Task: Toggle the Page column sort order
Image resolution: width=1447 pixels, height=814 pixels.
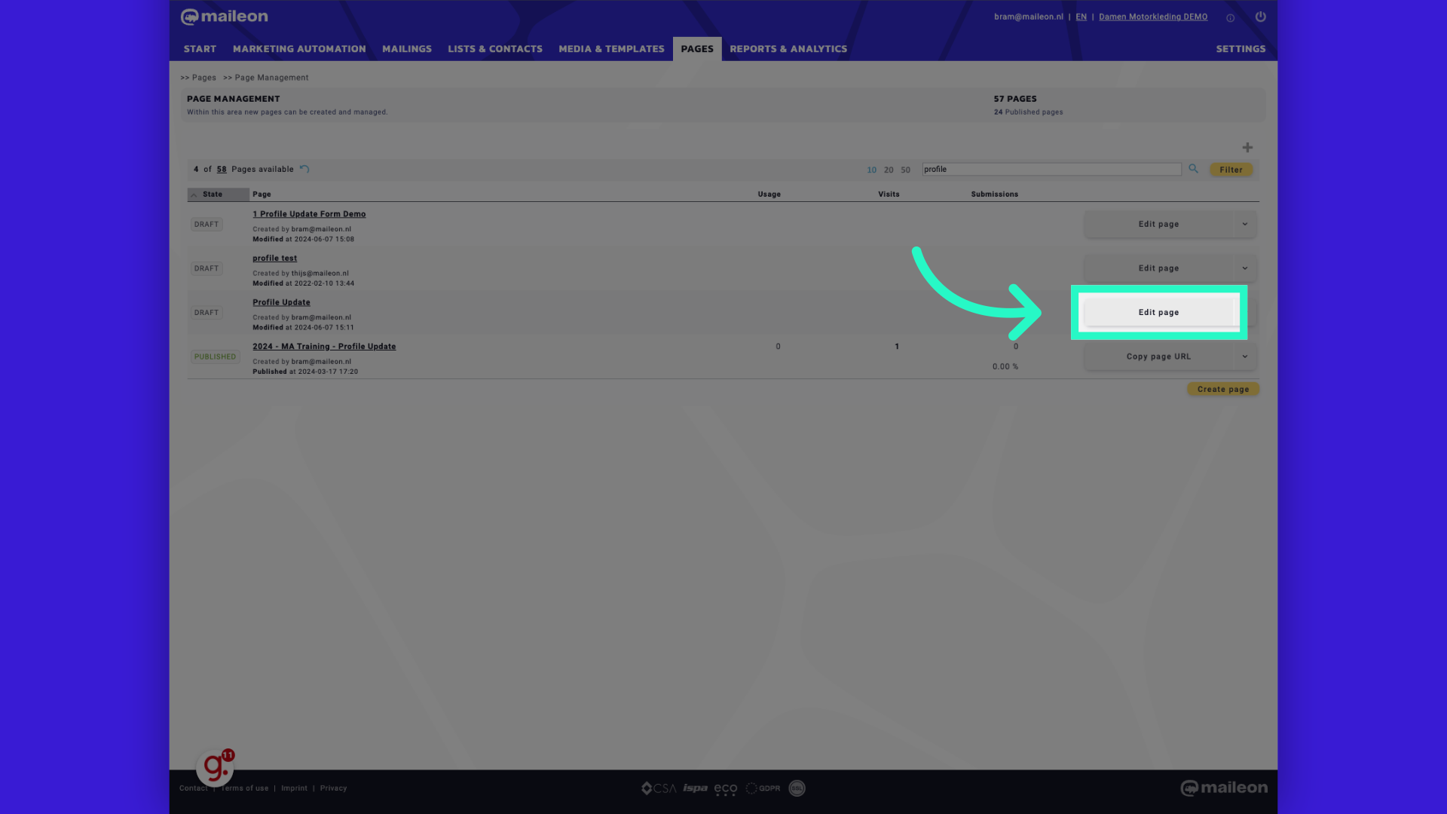Action: pos(262,194)
